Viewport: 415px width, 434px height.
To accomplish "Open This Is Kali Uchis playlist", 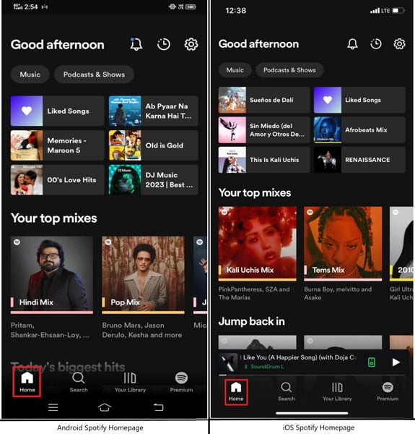I will (x=264, y=160).
